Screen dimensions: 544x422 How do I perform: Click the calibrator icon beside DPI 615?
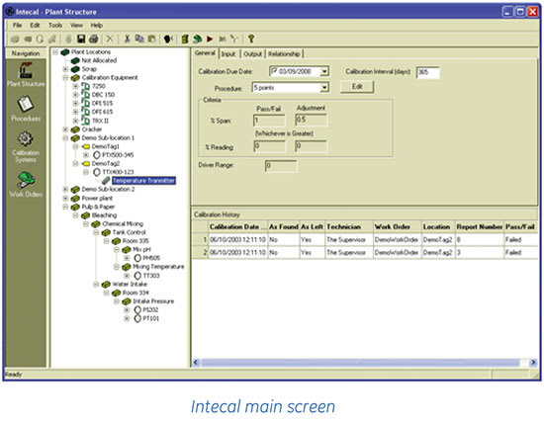pyautogui.click(x=85, y=112)
